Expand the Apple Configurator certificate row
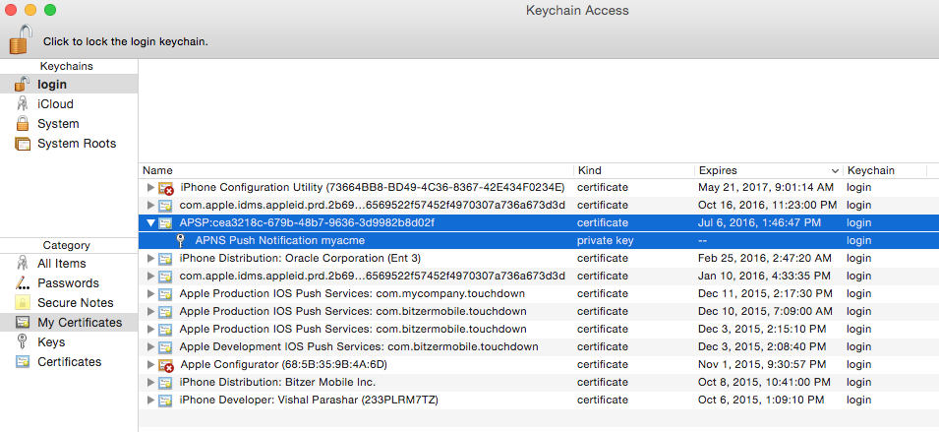The height and width of the screenshot is (432, 939). tap(150, 364)
